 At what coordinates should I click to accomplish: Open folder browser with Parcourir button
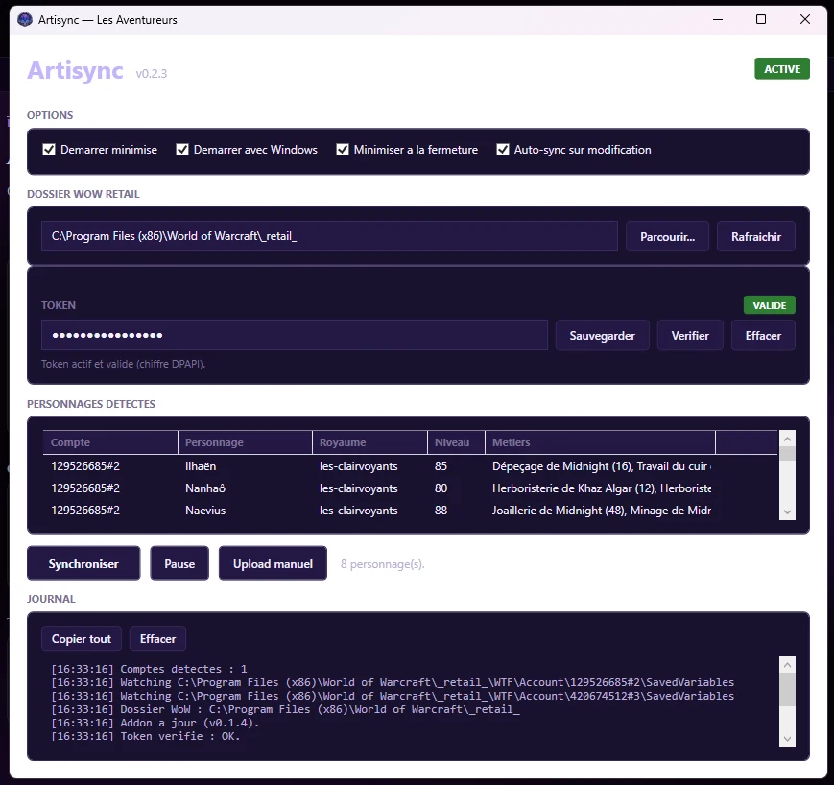(667, 236)
